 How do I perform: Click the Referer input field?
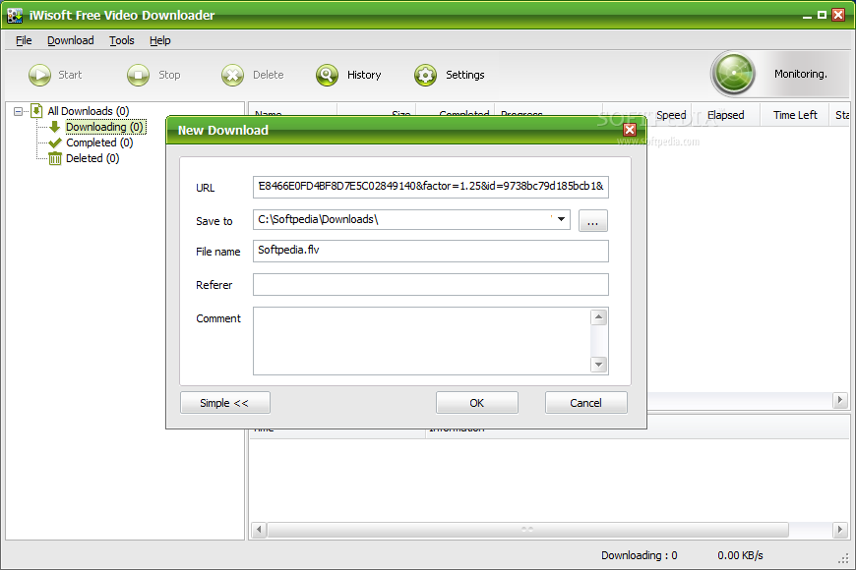coord(430,284)
